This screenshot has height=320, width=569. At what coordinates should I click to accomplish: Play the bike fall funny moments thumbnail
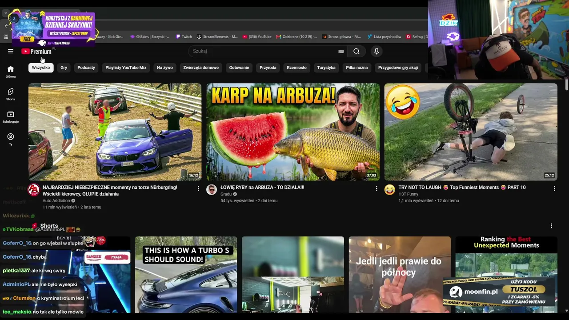pyautogui.click(x=471, y=132)
